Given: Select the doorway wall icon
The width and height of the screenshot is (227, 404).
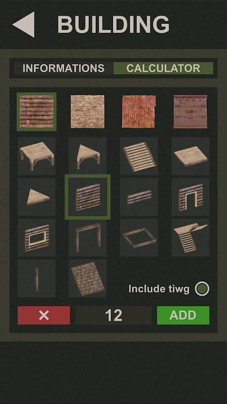Looking at the screenshot, I should [x=191, y=197].
